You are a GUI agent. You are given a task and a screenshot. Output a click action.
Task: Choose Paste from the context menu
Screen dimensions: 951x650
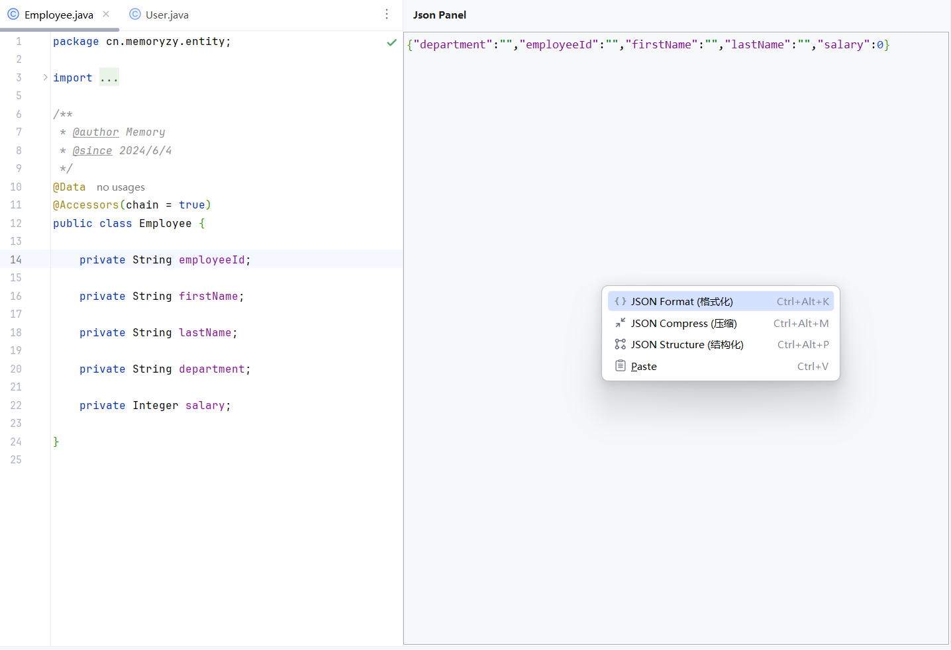click(644, 365)
